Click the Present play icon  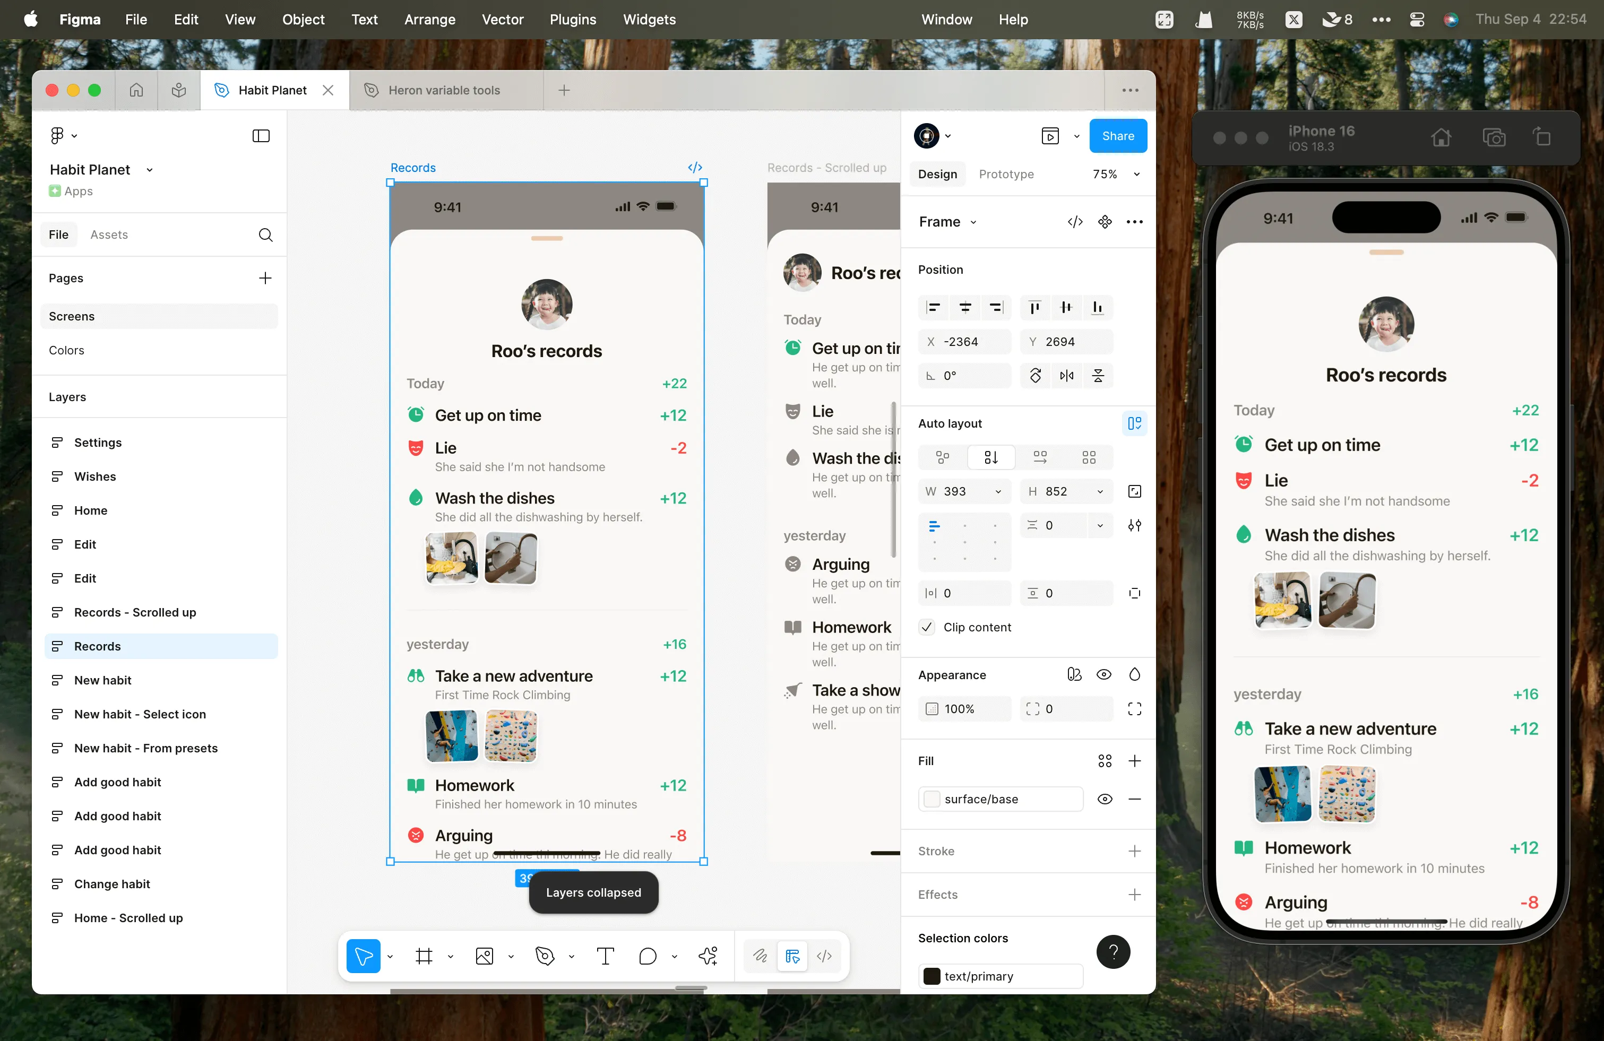pyautogui.click(x=1050, y=135)
